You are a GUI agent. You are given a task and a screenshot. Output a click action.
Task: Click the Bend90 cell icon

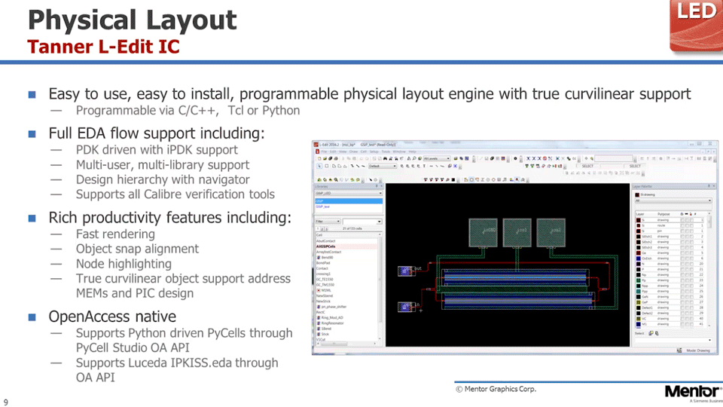point(319,257)
